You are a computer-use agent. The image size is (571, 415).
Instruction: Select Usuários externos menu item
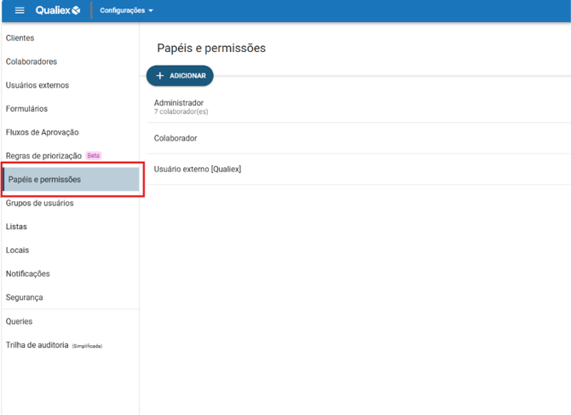click(x=37, y=85)
